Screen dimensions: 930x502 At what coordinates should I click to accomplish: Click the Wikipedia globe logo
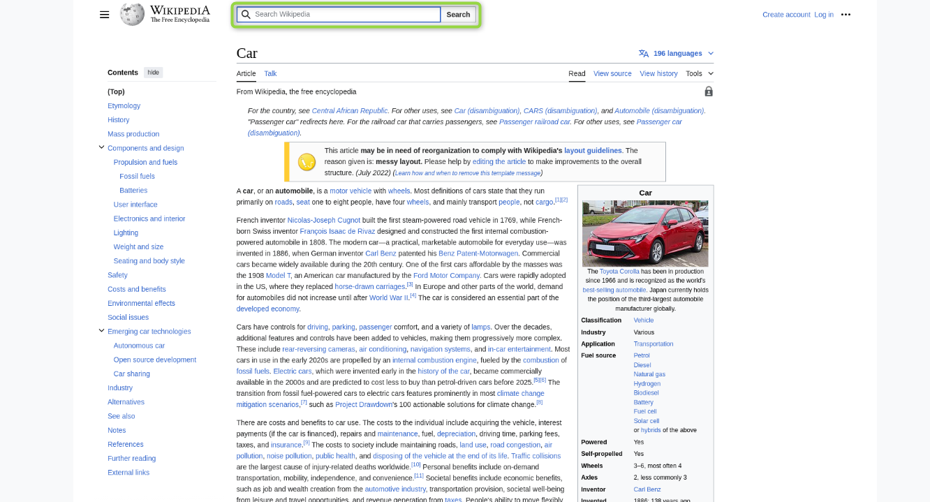[132, 14]
